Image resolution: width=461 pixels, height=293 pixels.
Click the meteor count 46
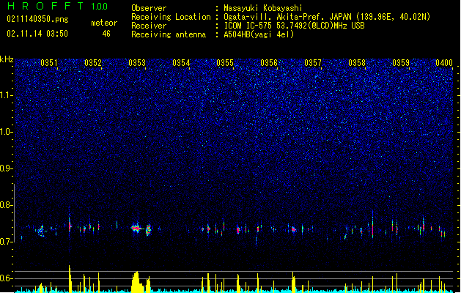[x=106, y=34]
